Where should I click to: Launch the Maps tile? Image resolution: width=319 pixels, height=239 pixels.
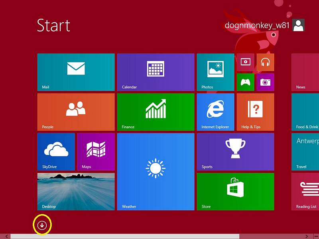point(96,152)
